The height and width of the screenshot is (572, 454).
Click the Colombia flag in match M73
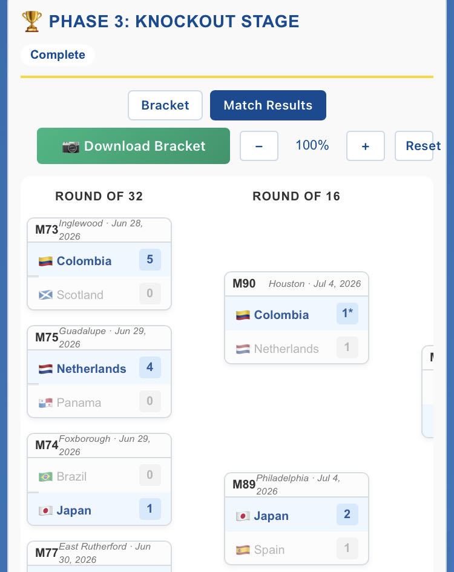[x=45, y=261]
